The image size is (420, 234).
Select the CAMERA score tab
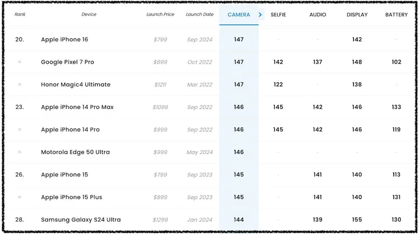239,15
